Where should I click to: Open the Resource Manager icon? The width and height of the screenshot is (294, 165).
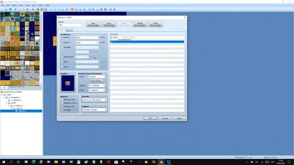(x=93, y=9)
